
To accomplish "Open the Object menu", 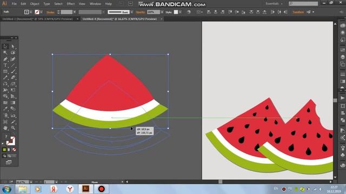I will [x=35, y=4].
